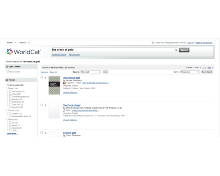
Task: Check the Cassette checkbox
Action: (x=10, y=128)
